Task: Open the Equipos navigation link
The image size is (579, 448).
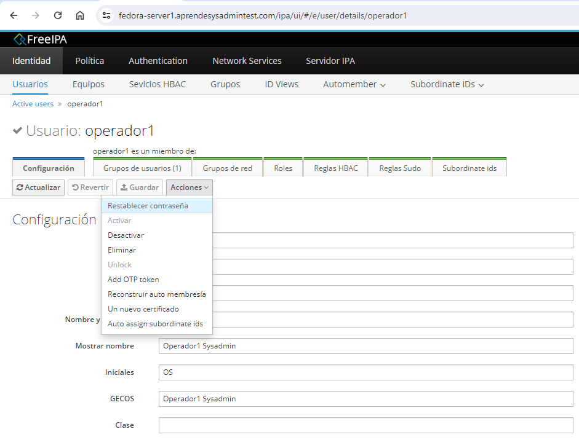Action: (88, 84)
